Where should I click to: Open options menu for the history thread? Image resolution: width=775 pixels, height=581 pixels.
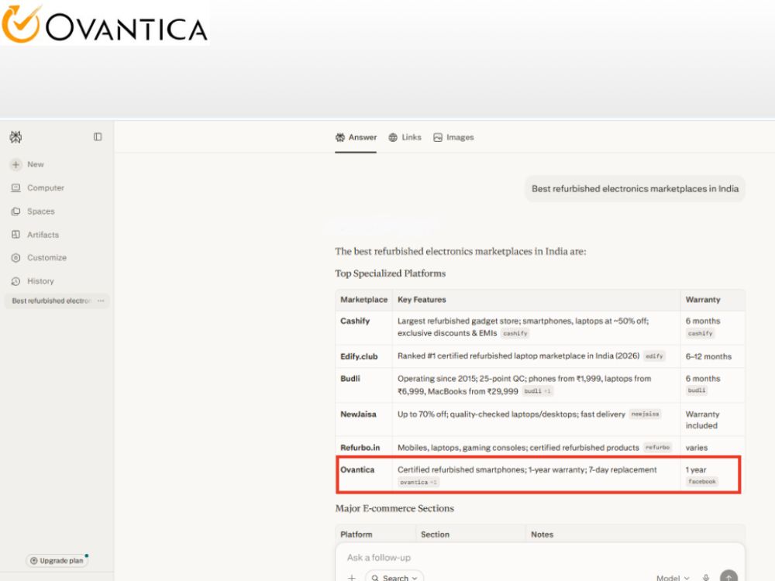[x=101, y=301]
